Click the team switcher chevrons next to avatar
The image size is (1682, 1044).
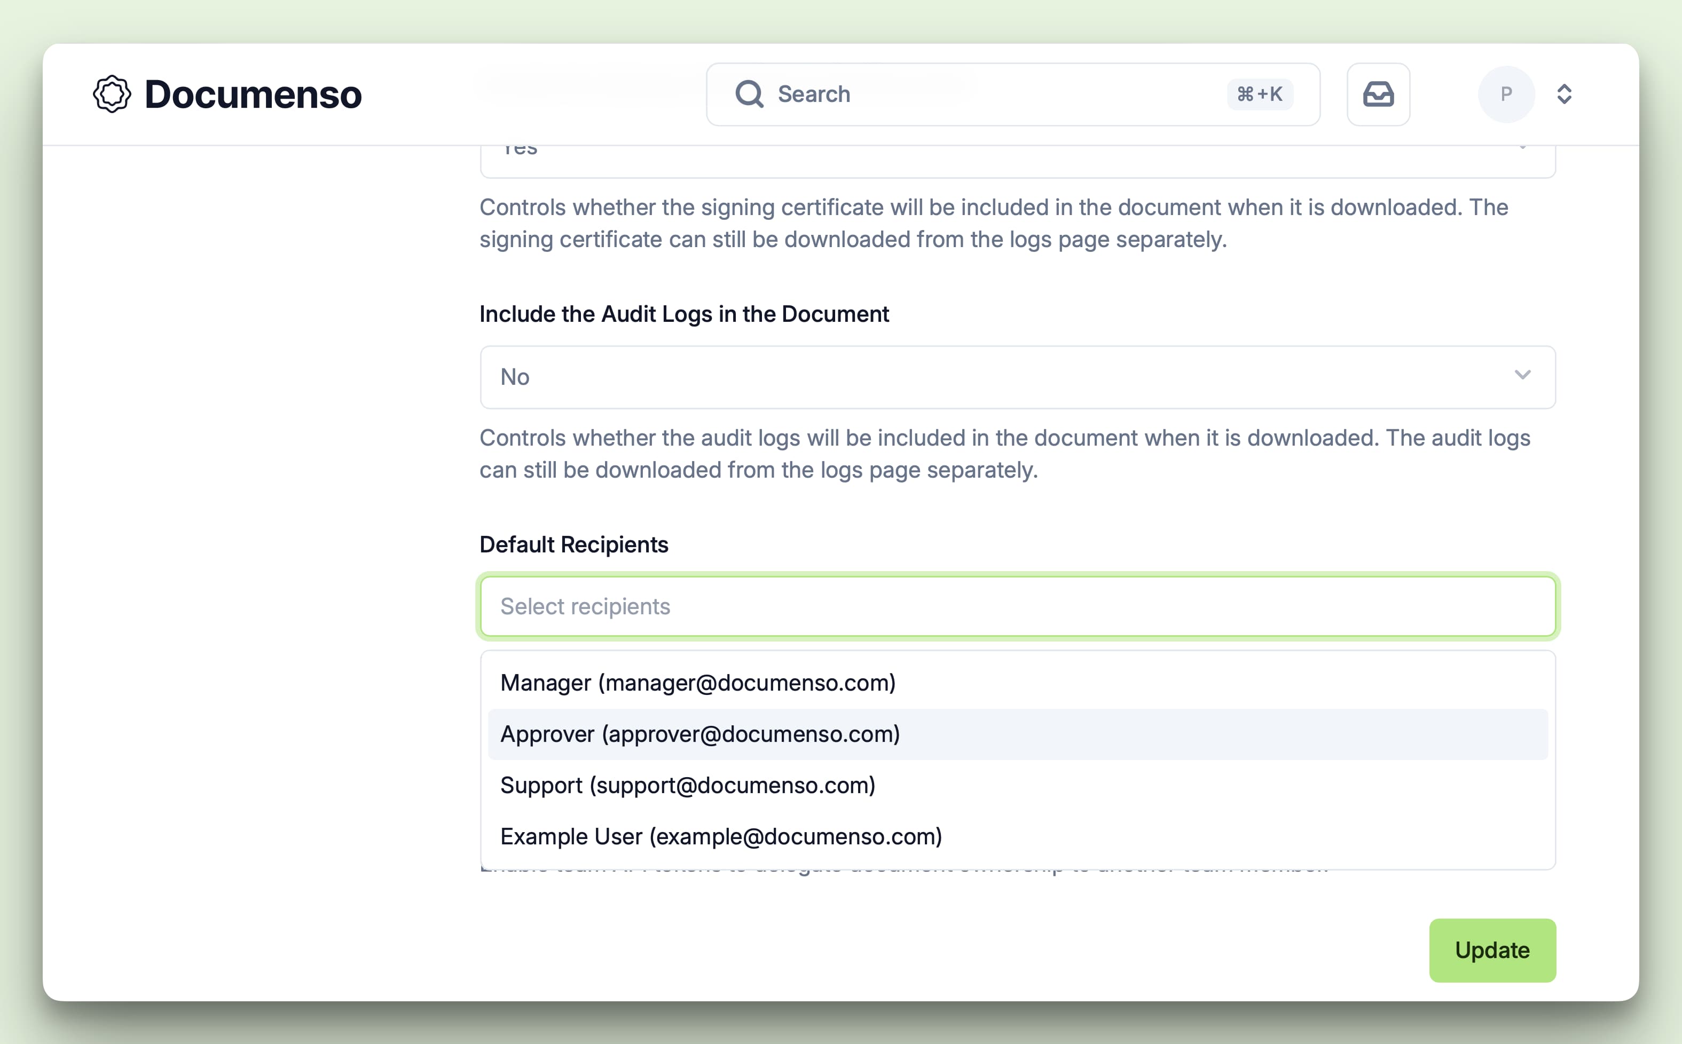(1564, 94)
